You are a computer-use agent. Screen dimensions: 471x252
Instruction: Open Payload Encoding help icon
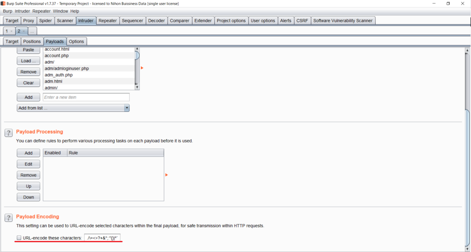8,218
